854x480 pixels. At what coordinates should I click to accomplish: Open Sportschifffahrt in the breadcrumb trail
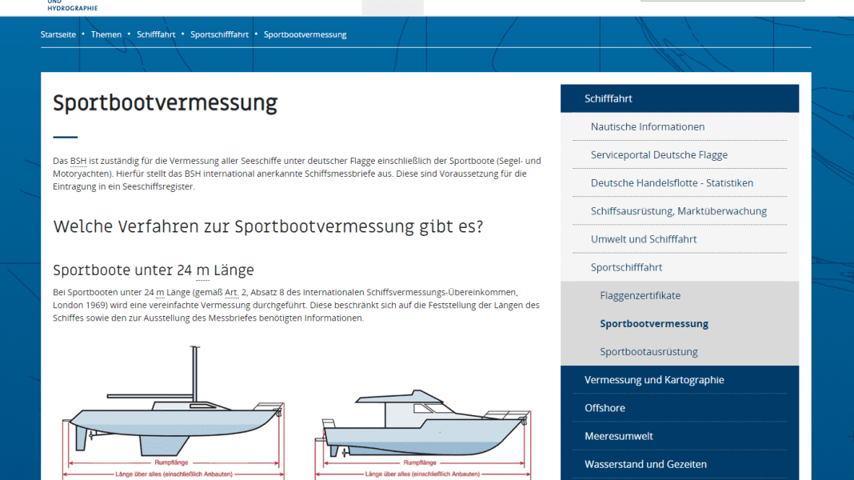(219, 34)
